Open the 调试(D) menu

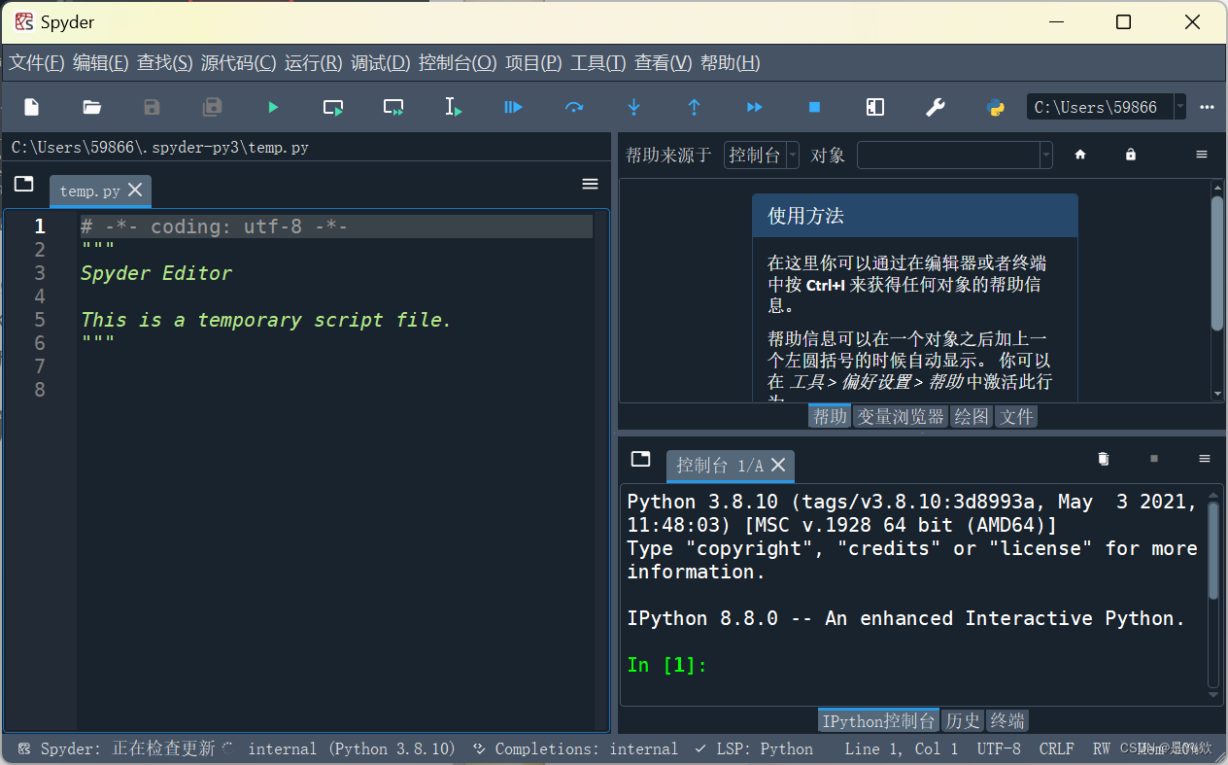point(381,63)
